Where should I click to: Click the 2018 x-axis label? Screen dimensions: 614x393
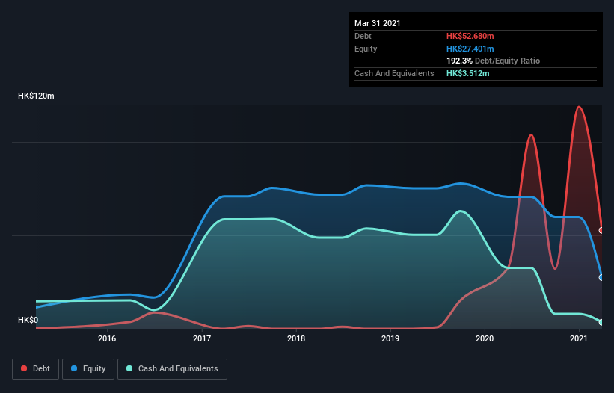click(x=296, y=338)
